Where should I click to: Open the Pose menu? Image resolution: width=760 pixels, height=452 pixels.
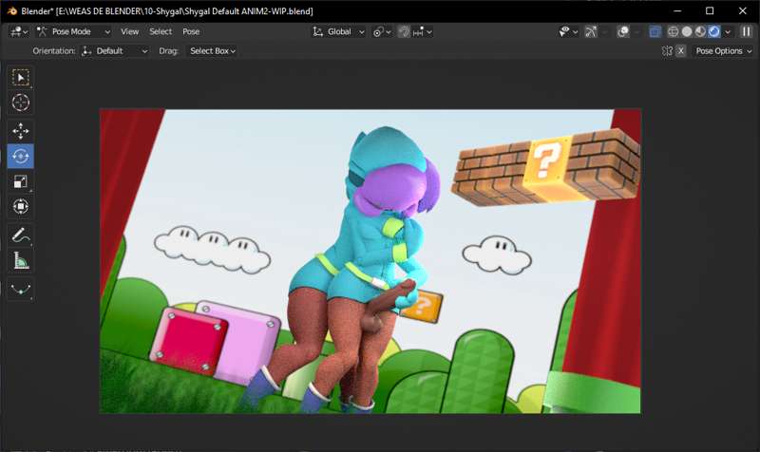click(x=191, y=31)
